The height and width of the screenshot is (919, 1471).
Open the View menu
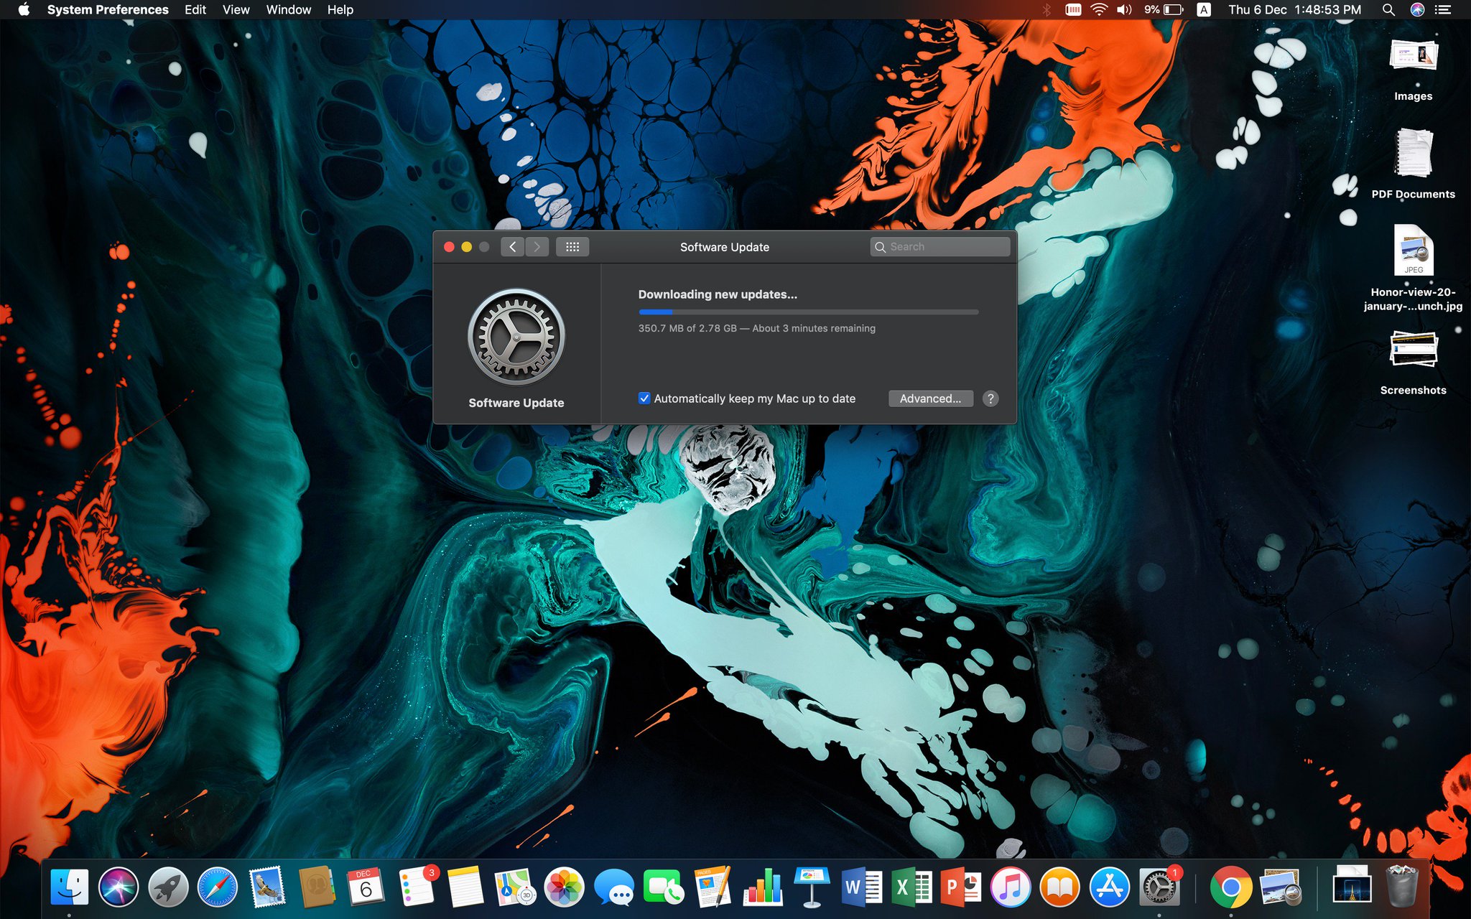tap(236, 9)
